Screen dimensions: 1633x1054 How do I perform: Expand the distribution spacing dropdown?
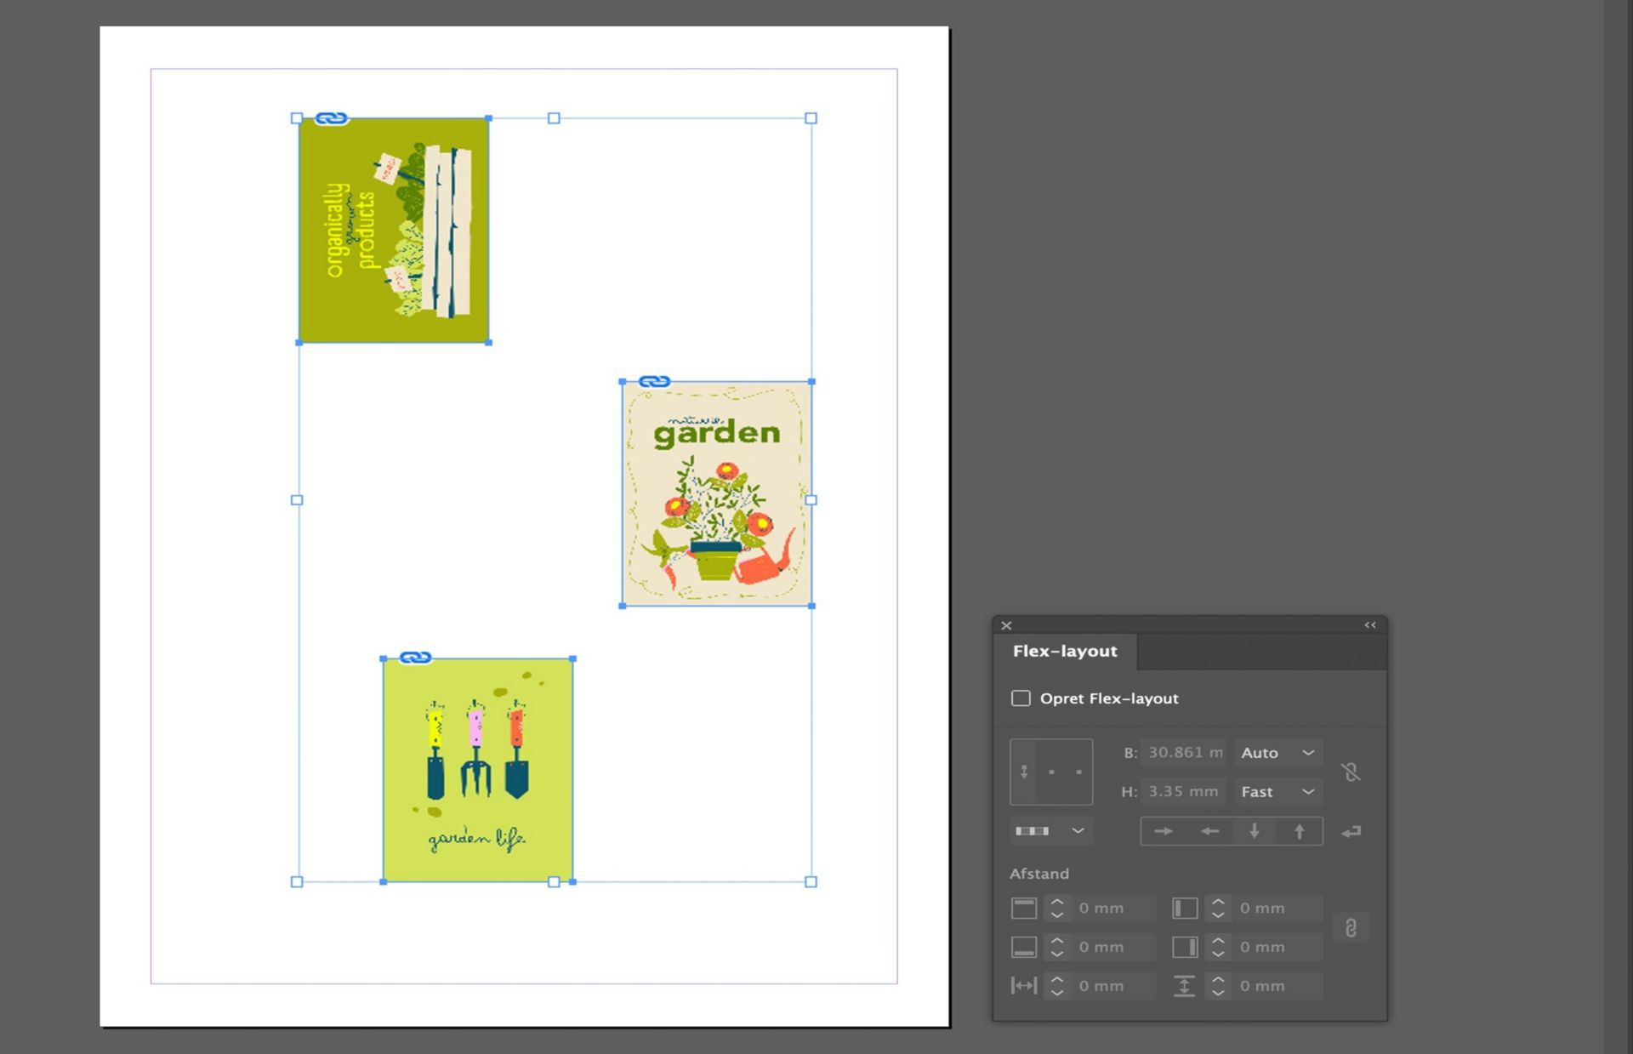[x=1050, y=831]
